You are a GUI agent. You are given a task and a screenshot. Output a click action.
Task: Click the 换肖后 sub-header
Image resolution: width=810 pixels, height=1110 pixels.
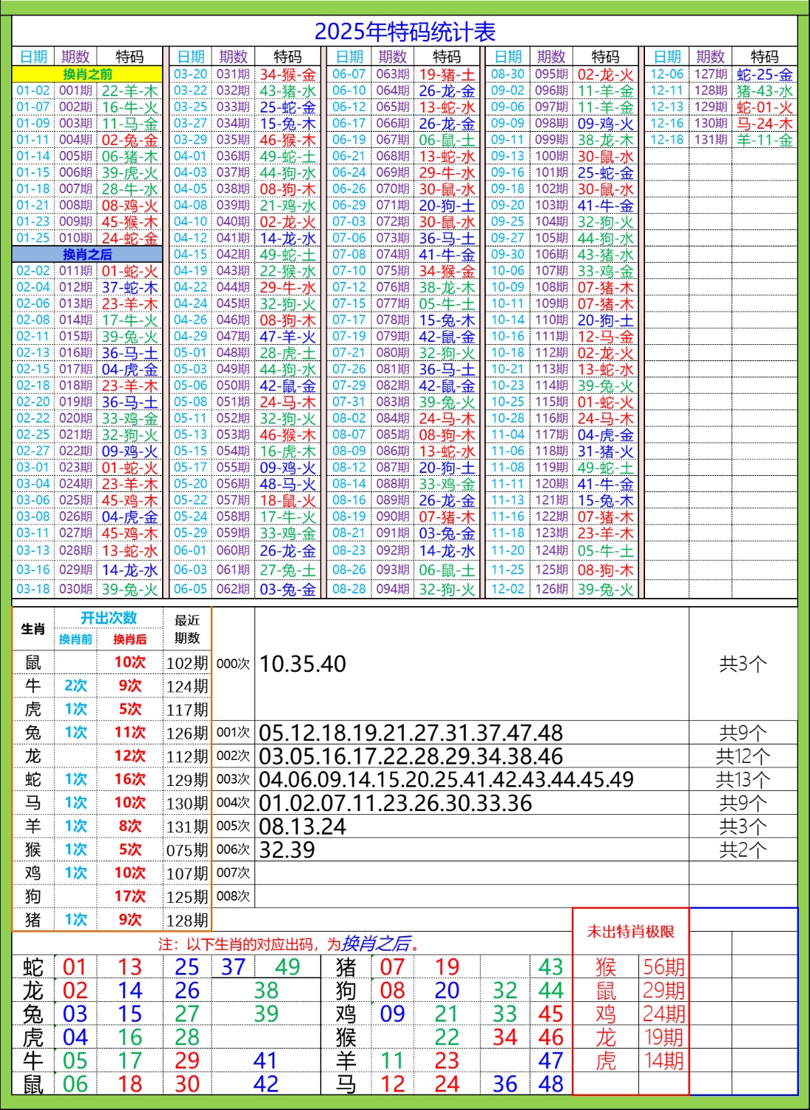click(x=129, y=639)
